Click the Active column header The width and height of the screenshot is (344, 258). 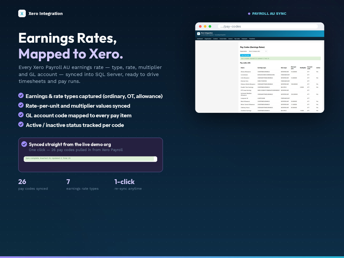click(x=318, y=68)
